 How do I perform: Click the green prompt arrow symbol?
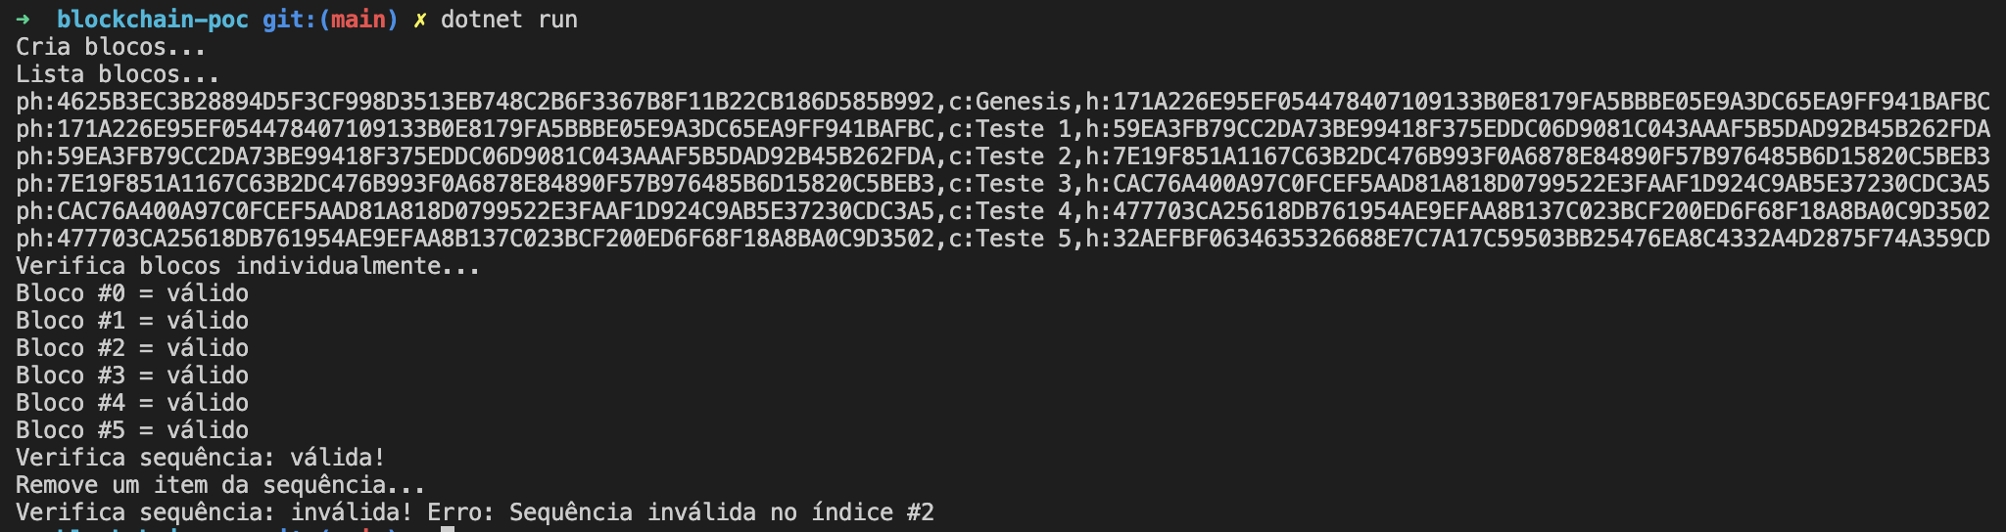pos(24,20)
